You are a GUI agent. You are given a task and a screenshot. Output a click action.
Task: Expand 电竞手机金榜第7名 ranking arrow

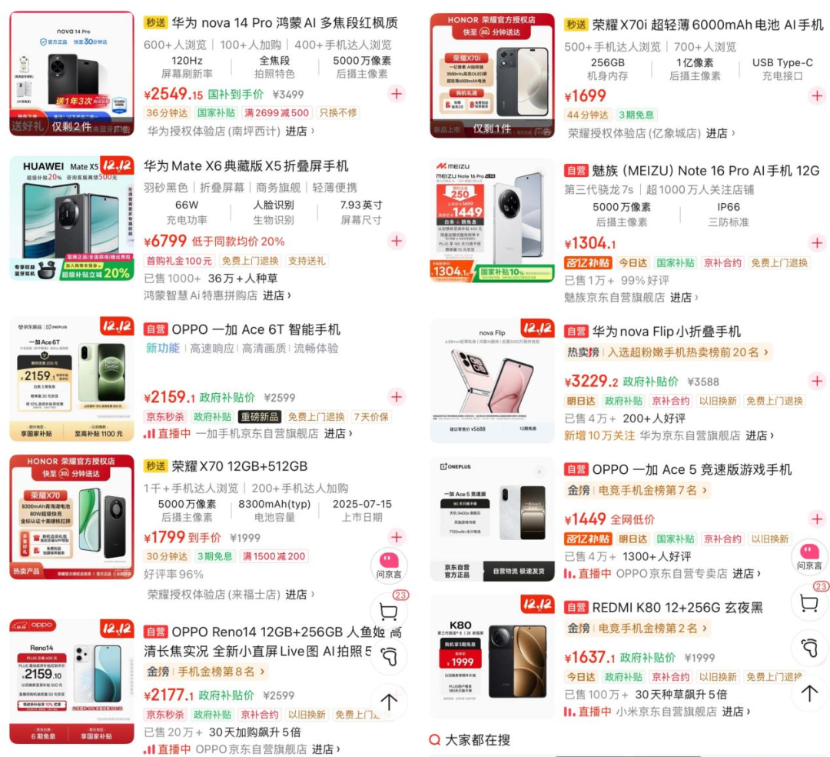tap(705, 491)
